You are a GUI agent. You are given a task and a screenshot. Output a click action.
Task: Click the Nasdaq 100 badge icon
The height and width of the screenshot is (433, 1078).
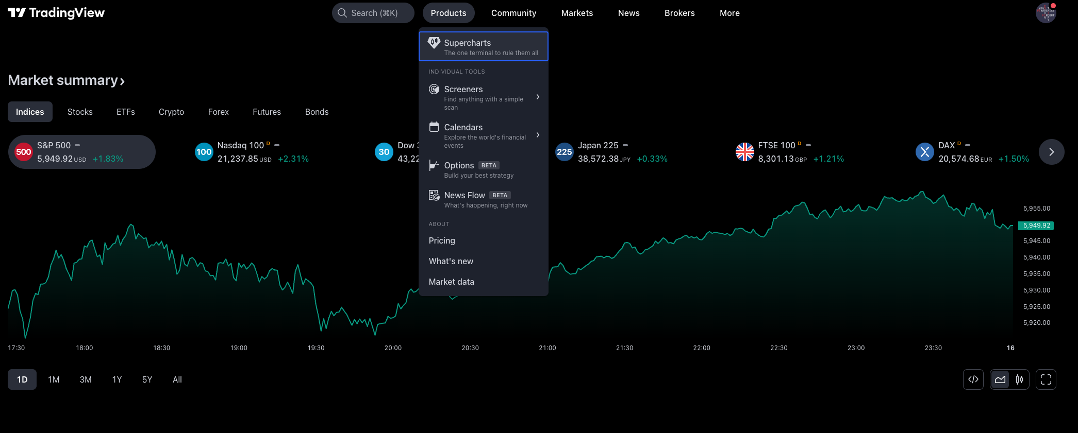pos(204,152)
